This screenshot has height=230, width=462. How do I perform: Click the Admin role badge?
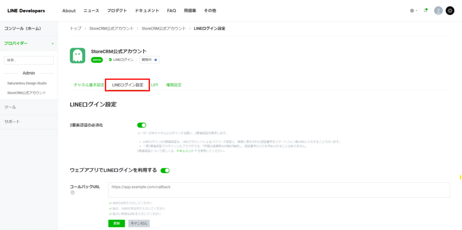click(97, 60)
